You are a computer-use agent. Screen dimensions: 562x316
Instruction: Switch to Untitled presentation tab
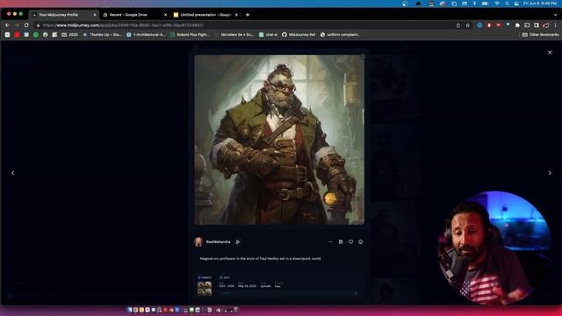pyautogui.click(x=205, y=15)
